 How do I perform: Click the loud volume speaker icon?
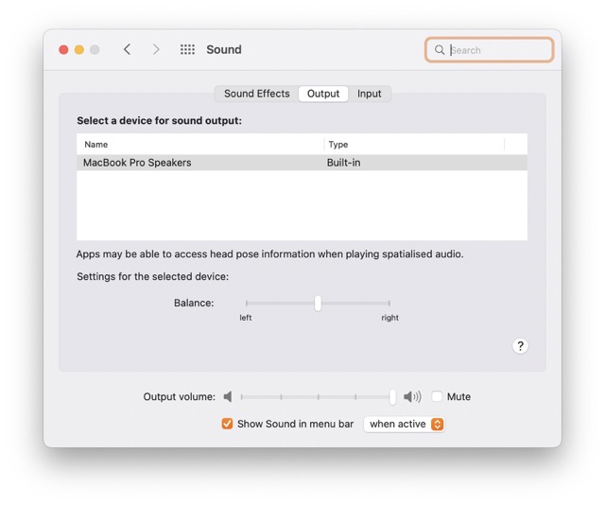tap(412, 397)
